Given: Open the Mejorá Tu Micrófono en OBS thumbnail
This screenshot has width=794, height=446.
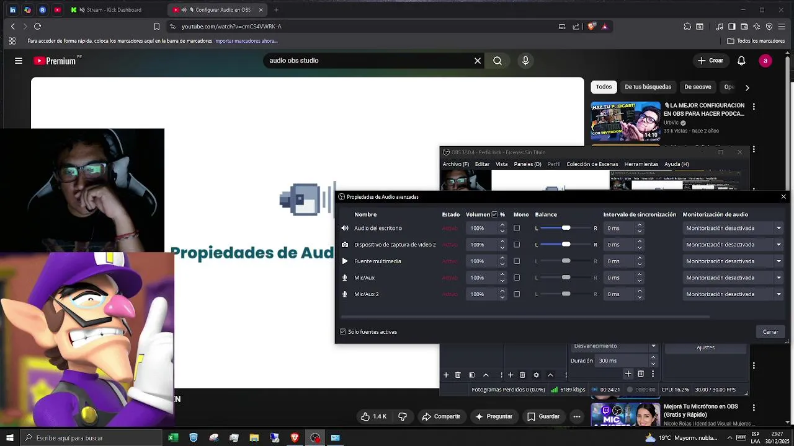Looking at the screenshot, I should (625, 415).
